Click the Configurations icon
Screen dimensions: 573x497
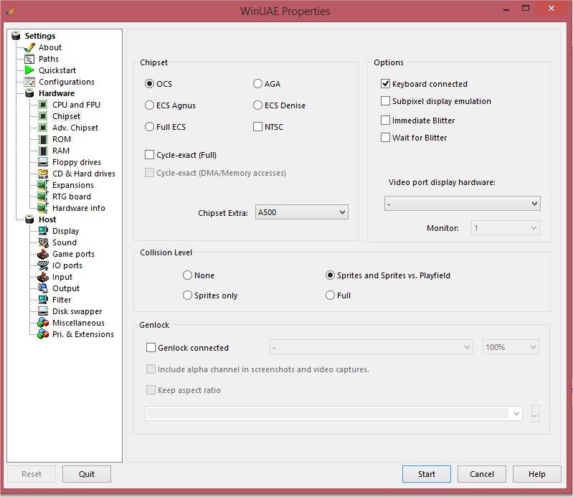29,82
